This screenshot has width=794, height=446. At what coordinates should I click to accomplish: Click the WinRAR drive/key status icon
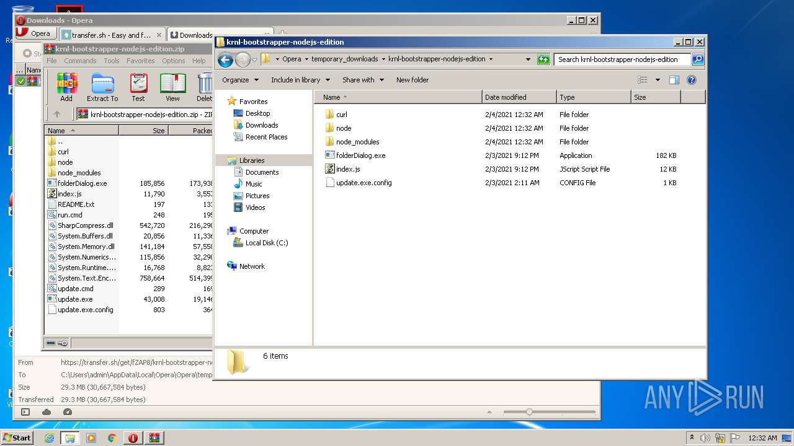tap(57, 343)
